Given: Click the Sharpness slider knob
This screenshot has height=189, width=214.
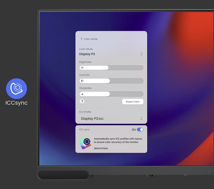Looking at the screenshot, I should 107,94.
